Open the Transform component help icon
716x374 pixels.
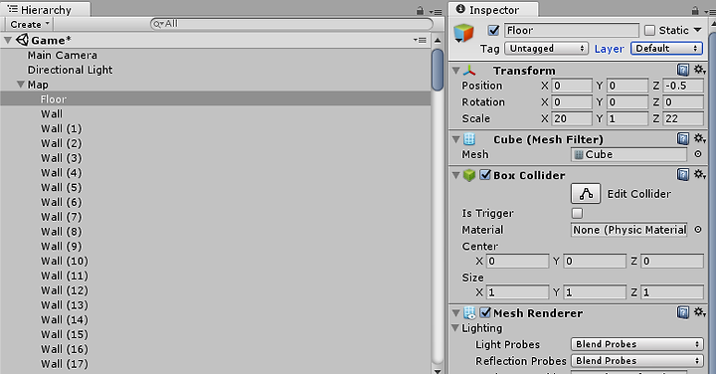682,70
